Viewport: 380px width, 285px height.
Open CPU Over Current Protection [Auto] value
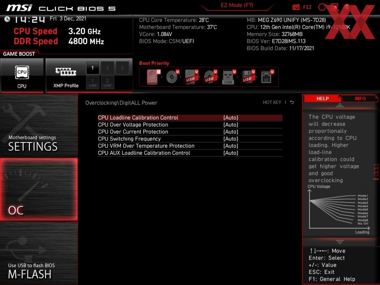coord(231,132)
